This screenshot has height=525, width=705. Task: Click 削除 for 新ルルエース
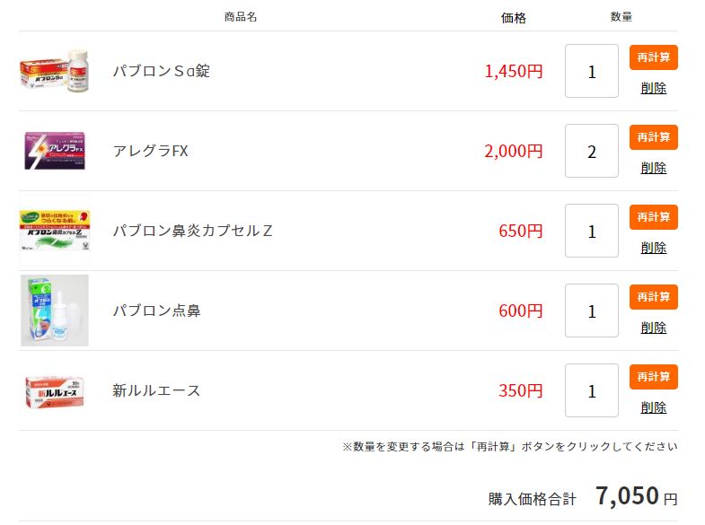pos(653,407)
